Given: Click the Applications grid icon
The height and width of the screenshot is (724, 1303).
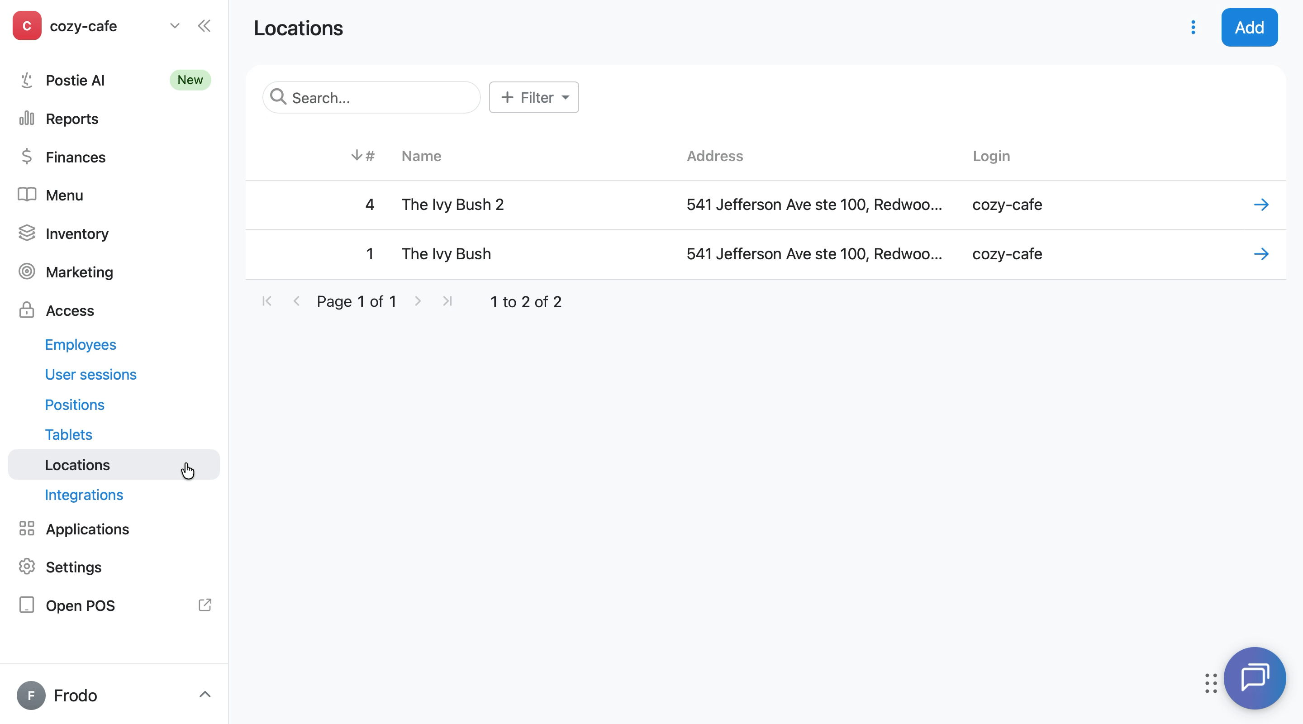Looking at the screenshot, I should tap(27, 529).
